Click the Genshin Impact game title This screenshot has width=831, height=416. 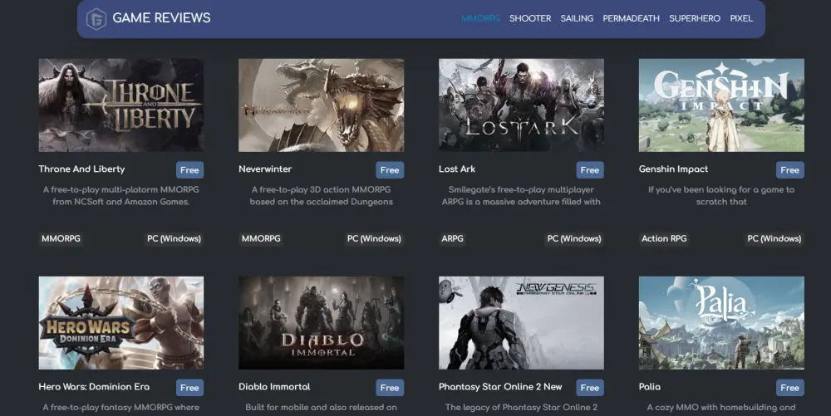673,169
